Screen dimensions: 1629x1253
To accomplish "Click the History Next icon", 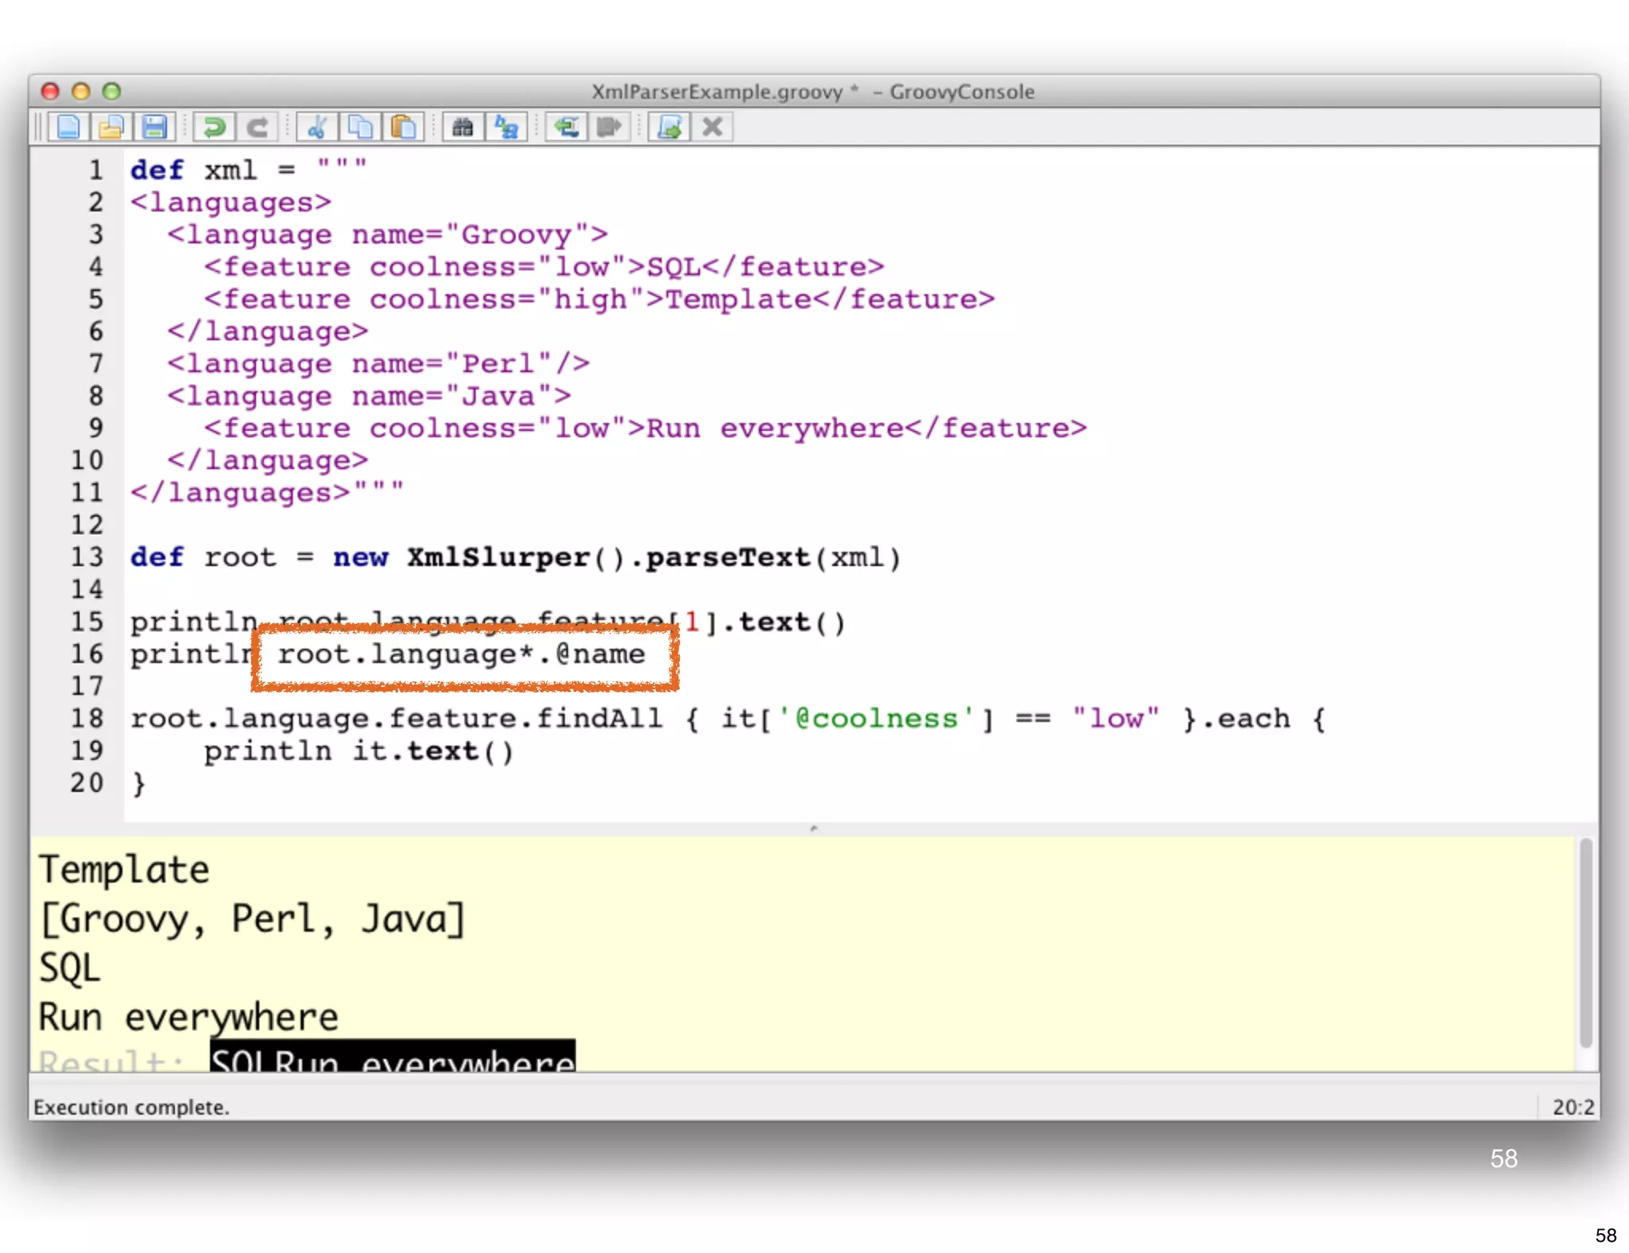I will (x=609, y=127).
